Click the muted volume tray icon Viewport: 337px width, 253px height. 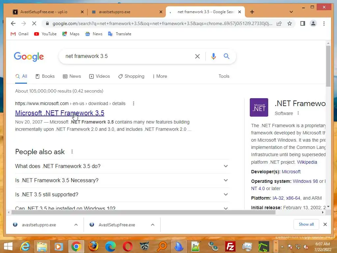pyautogui.click(x=305, y=247)
